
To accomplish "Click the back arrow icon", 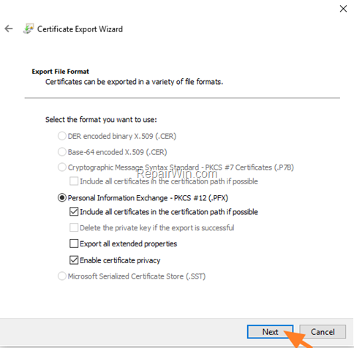I will (x=9, y=29).
